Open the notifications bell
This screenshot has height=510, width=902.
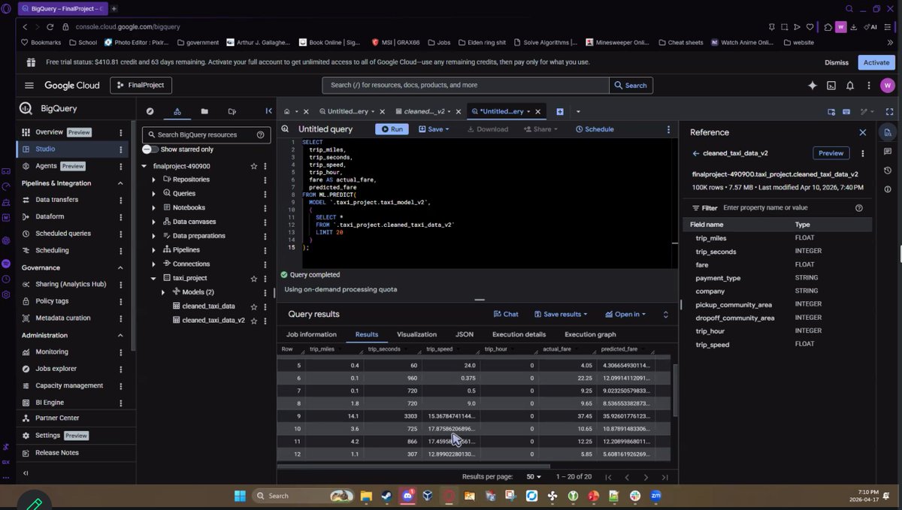(850, 86)
